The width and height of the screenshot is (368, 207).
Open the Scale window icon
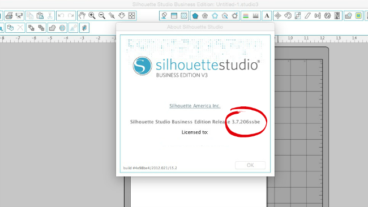click(298, 16)
